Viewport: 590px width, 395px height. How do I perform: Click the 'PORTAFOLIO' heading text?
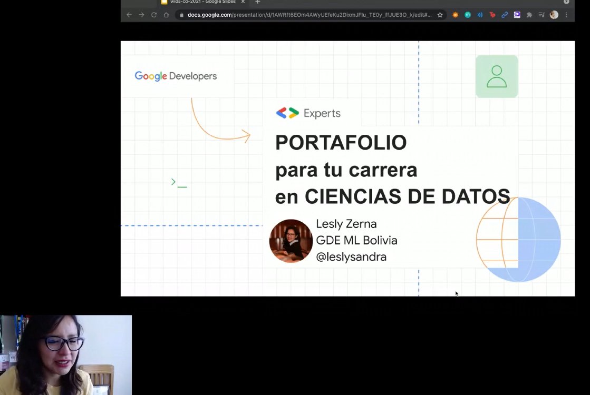(341, 142)
